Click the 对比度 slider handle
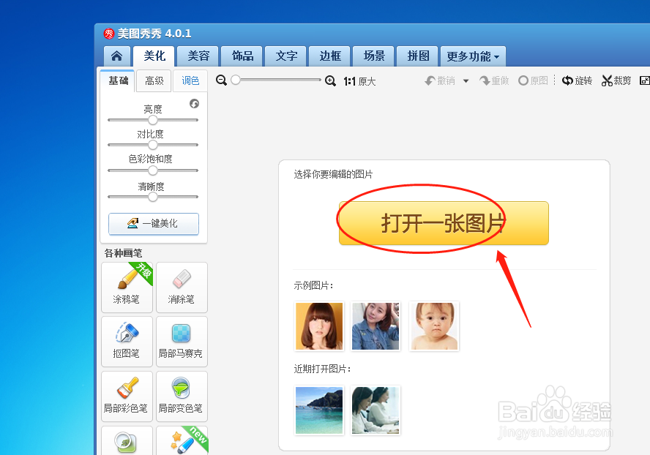650x455 pixels. (x=153, y=145)
